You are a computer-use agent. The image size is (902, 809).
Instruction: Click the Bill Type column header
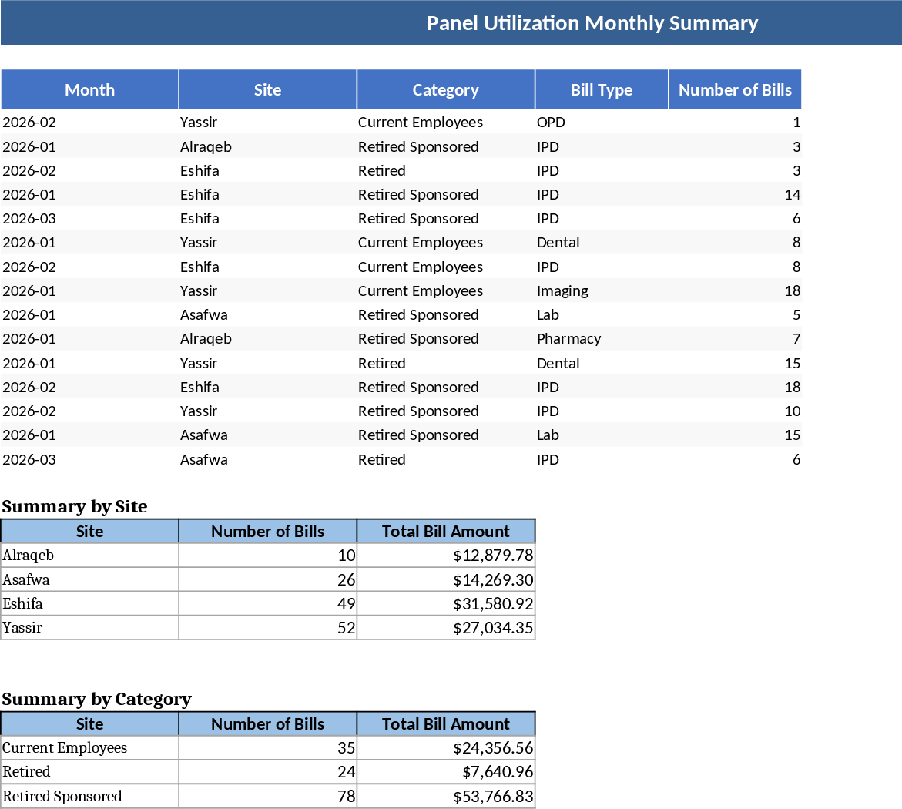(602, 89)
